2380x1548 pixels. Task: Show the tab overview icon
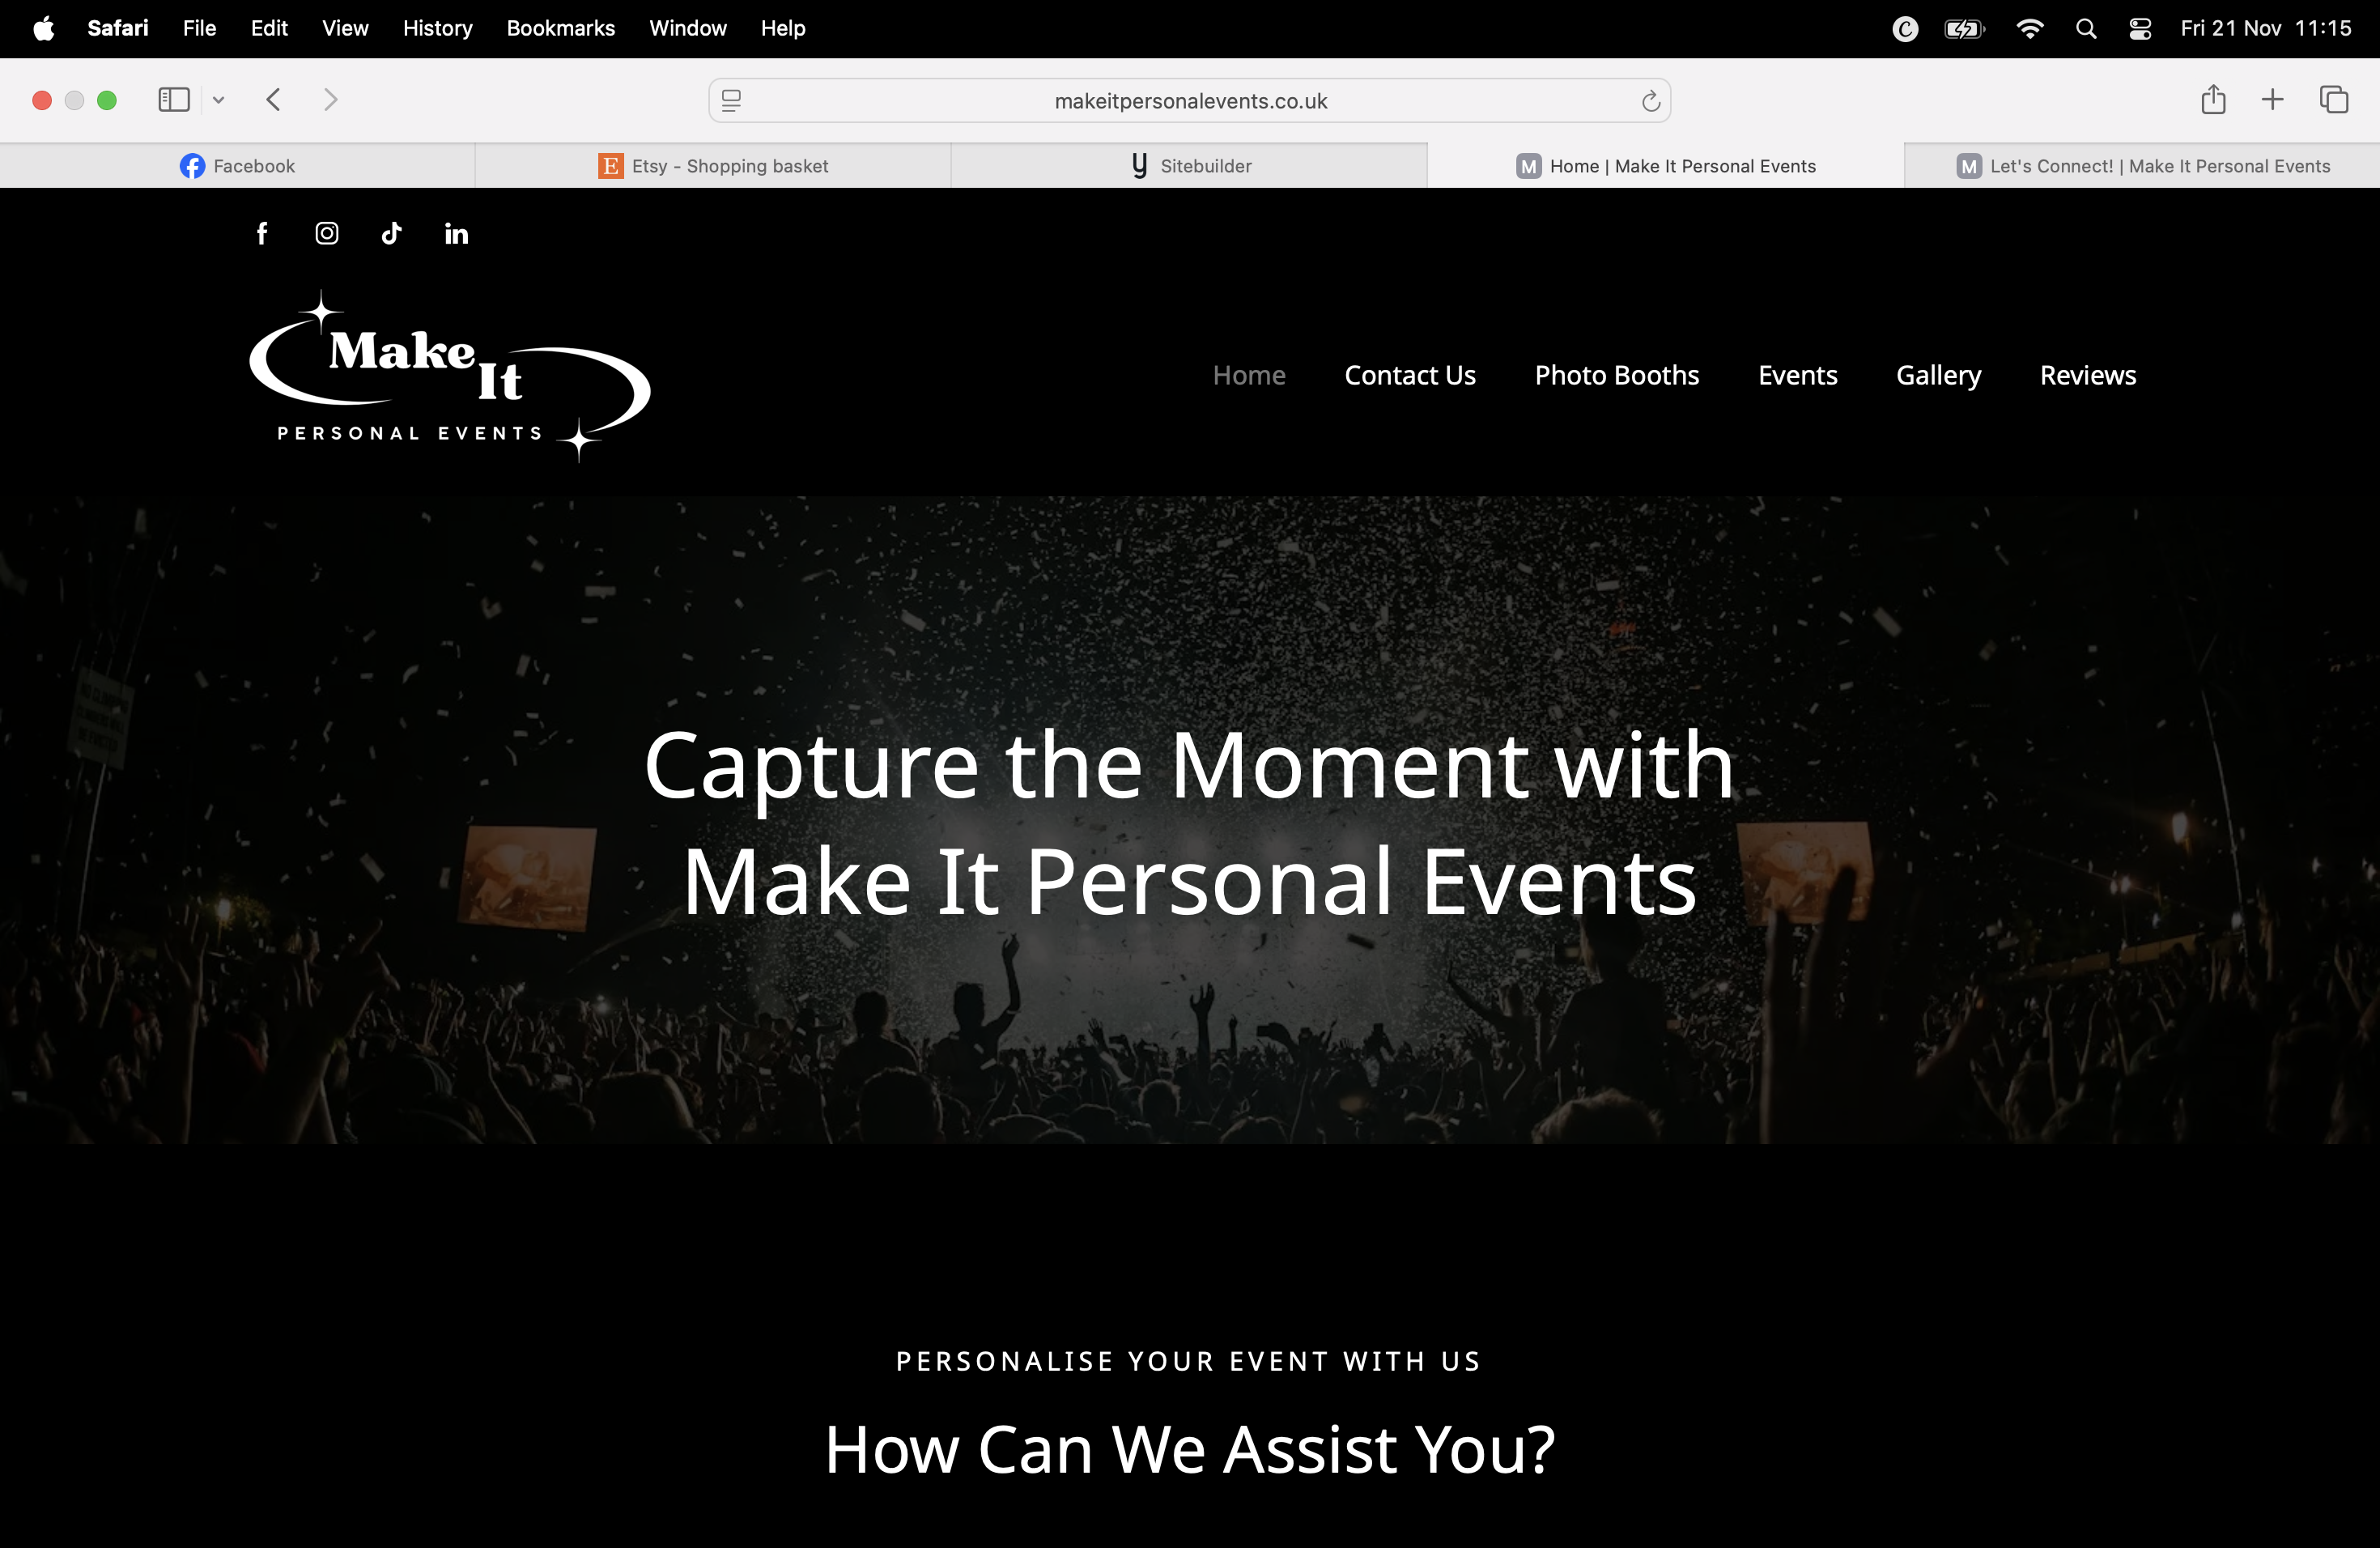pos(2334,100)
